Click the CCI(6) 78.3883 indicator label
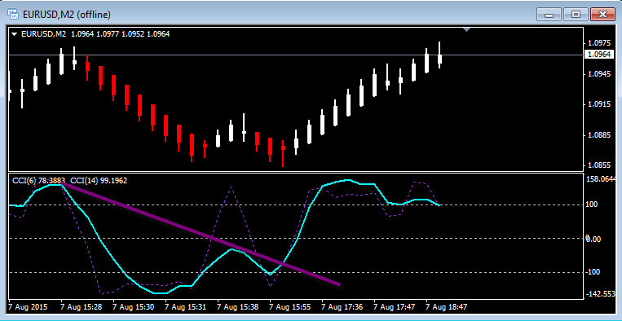 (x=38, y=181)
